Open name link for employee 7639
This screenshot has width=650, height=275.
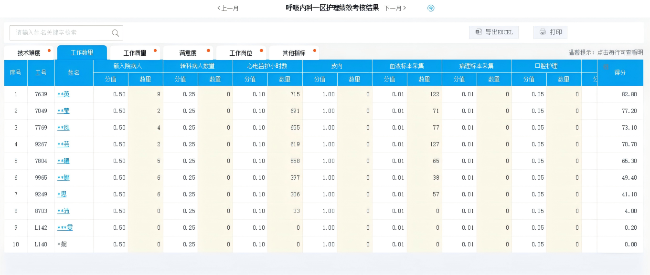point(64,94)
